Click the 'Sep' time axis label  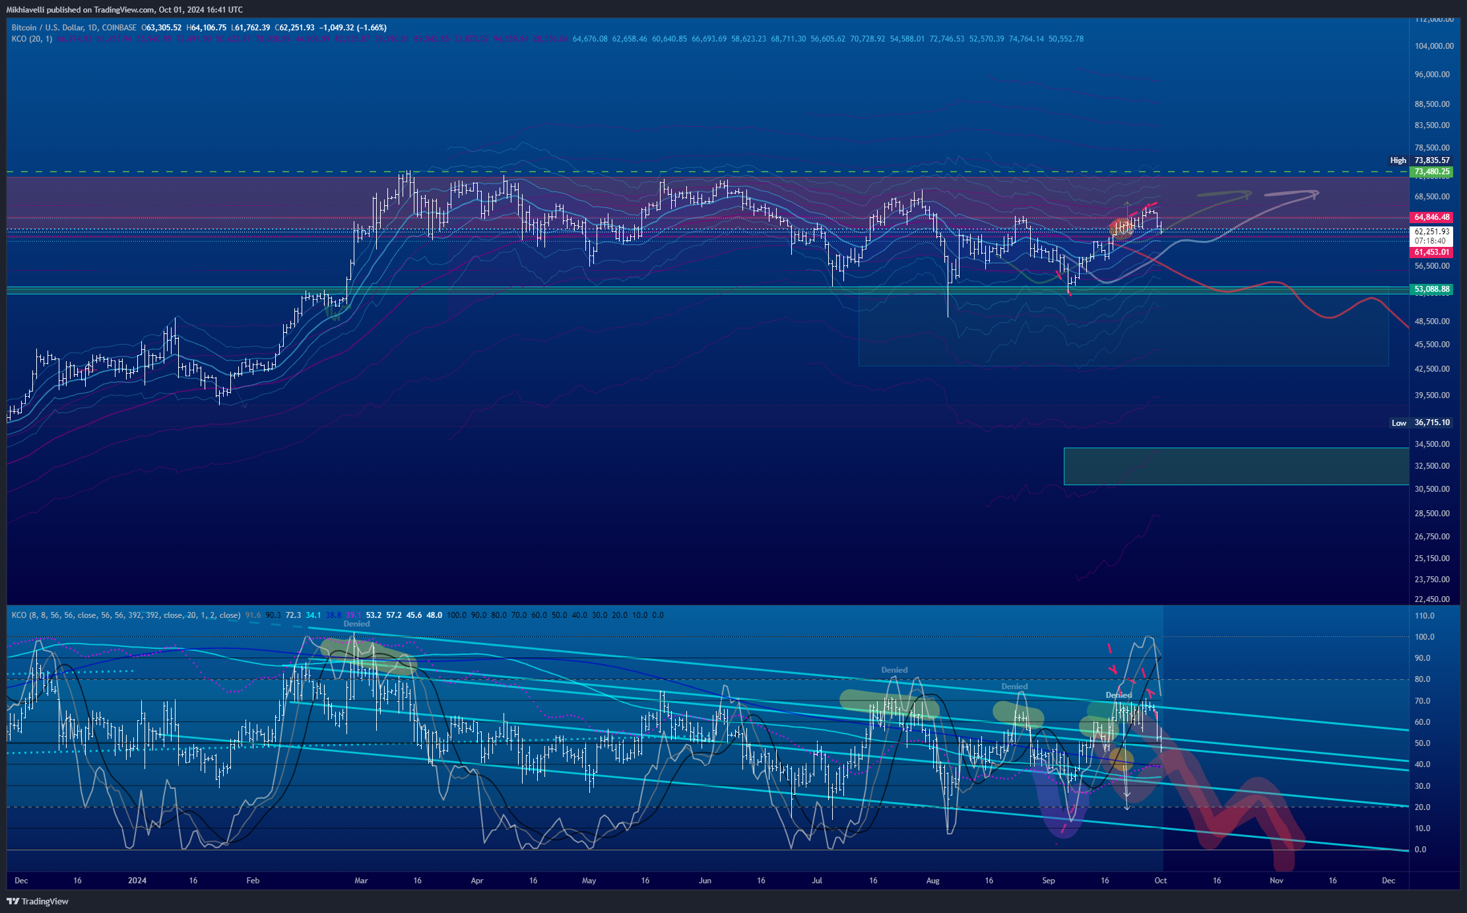1049,881
